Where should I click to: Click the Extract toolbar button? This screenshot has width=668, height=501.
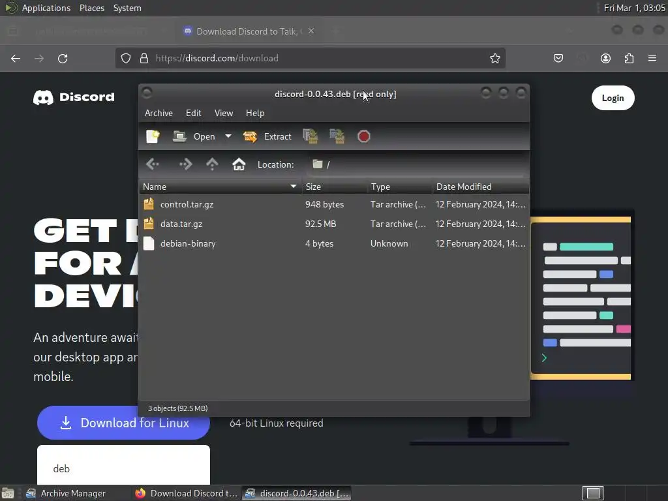click(x=267, y=136)
